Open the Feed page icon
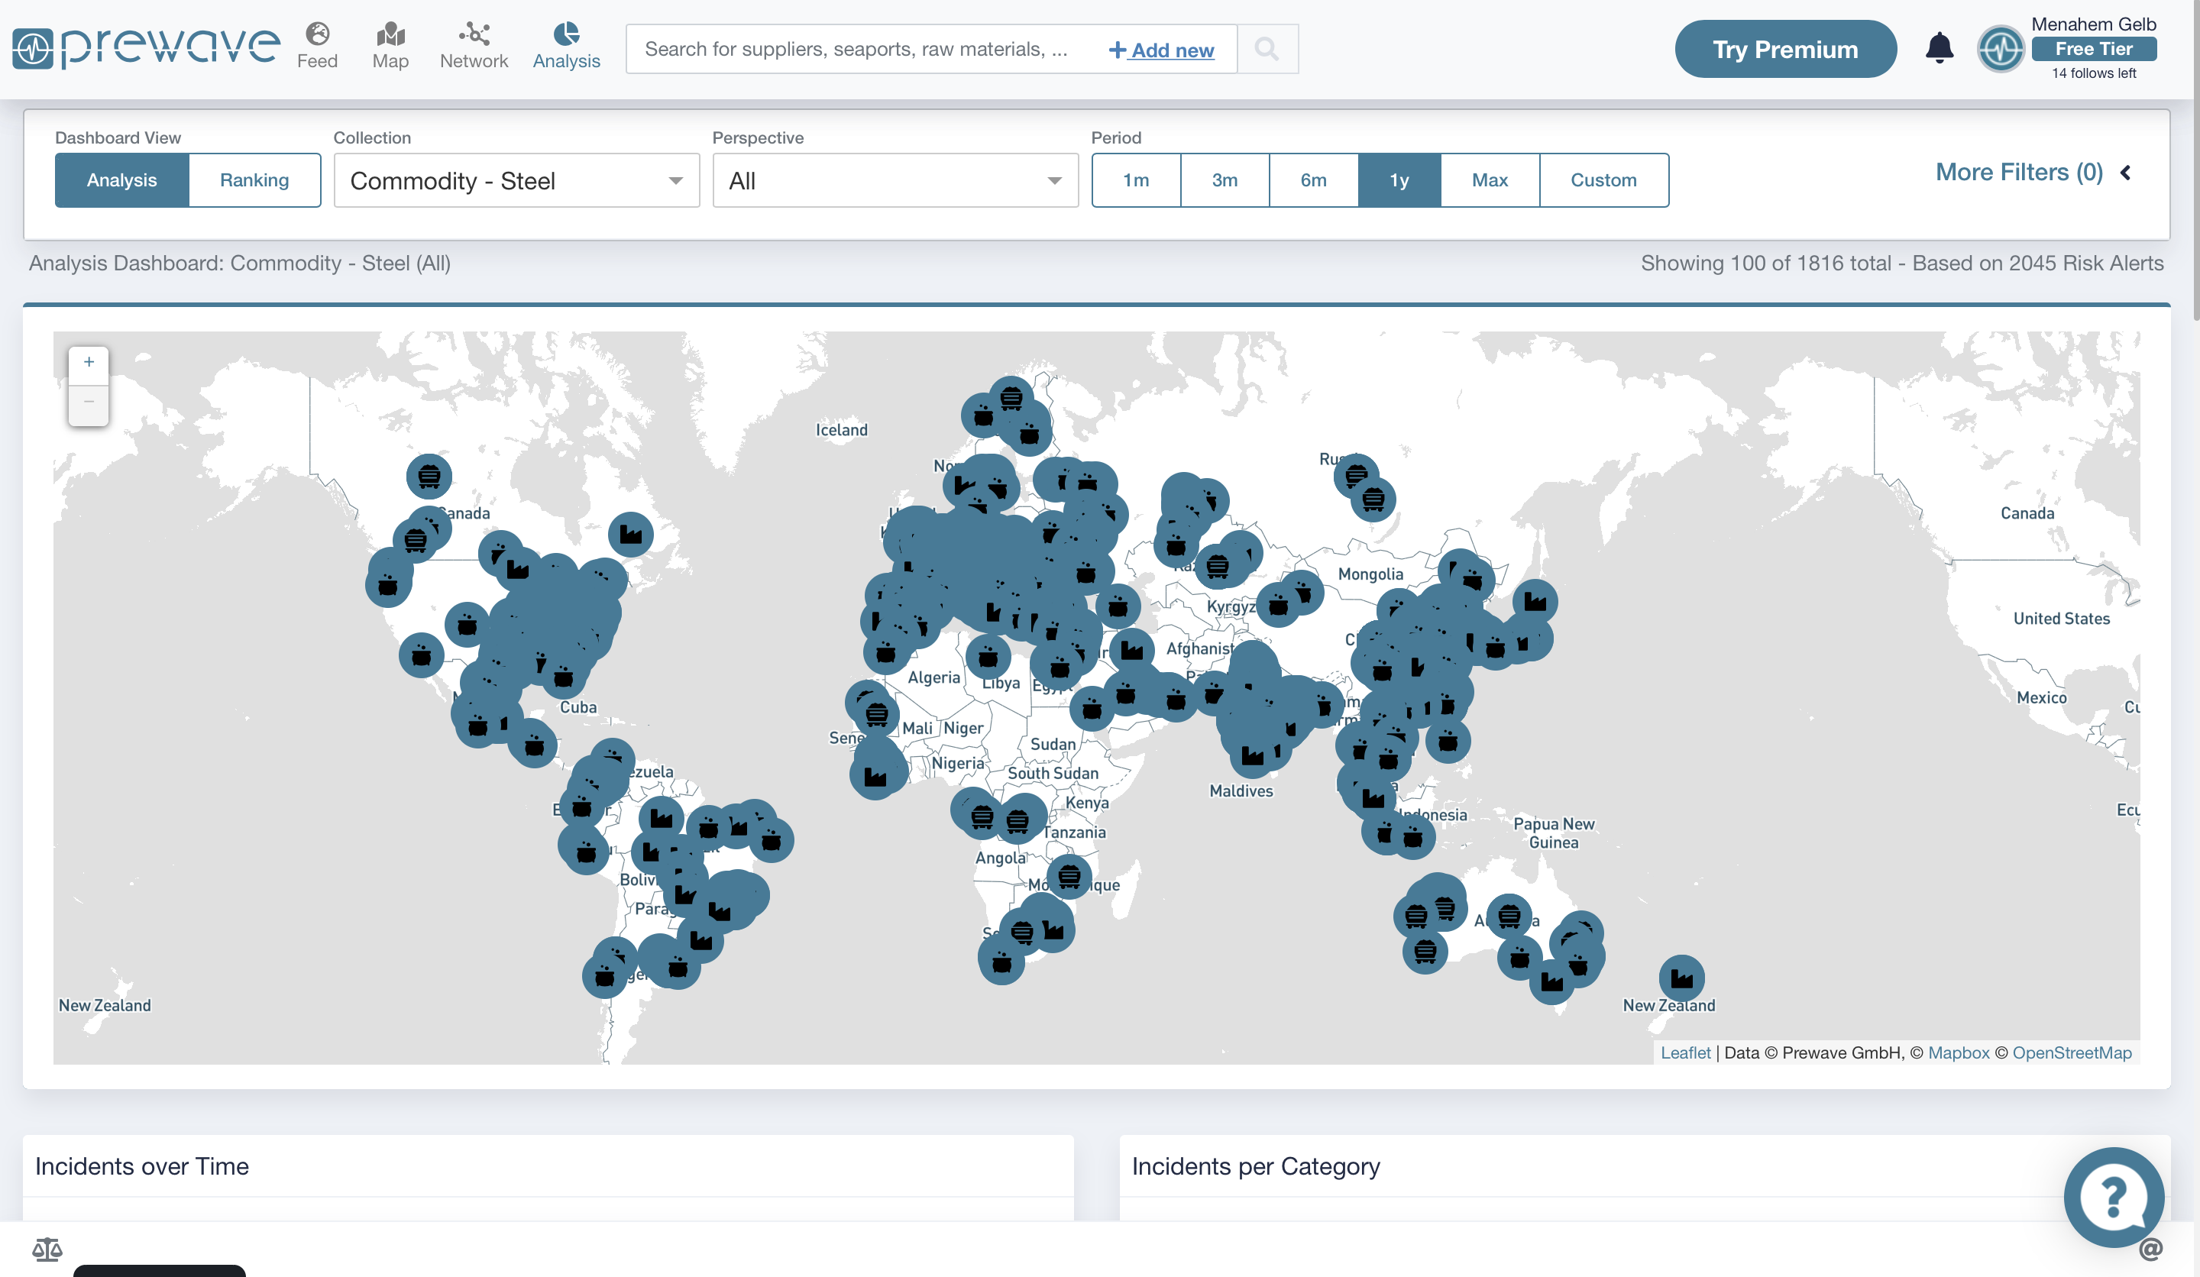2200x1277 pixels. point(317,45)
